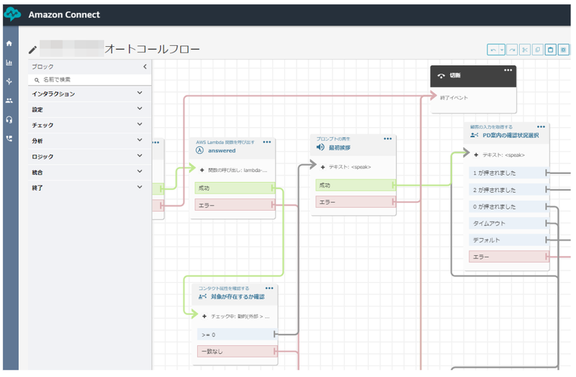Image resolution: width=576 pixels, height=377 pixels.
Task: Select the 最初挨拶 block's 成功 branch
Action: (356, 185)
